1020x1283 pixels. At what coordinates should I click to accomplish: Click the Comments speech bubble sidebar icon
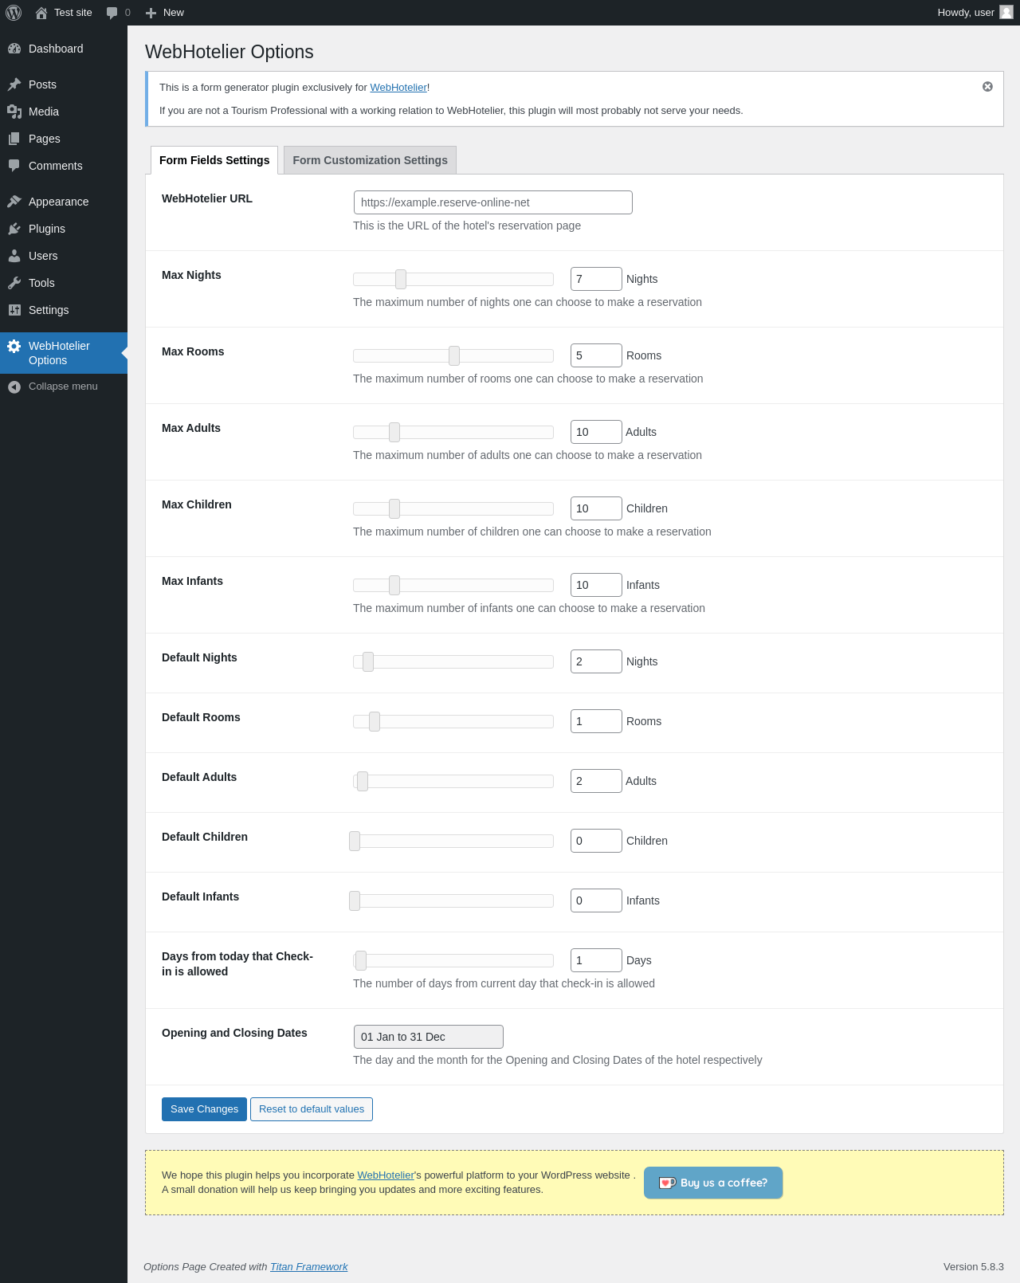pos(14,166)
